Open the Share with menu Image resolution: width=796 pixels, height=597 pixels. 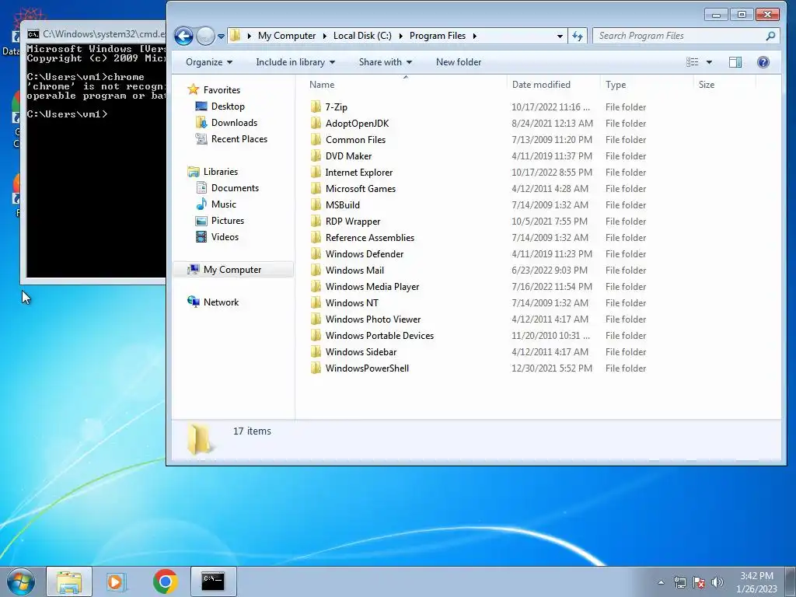[385, 62]
